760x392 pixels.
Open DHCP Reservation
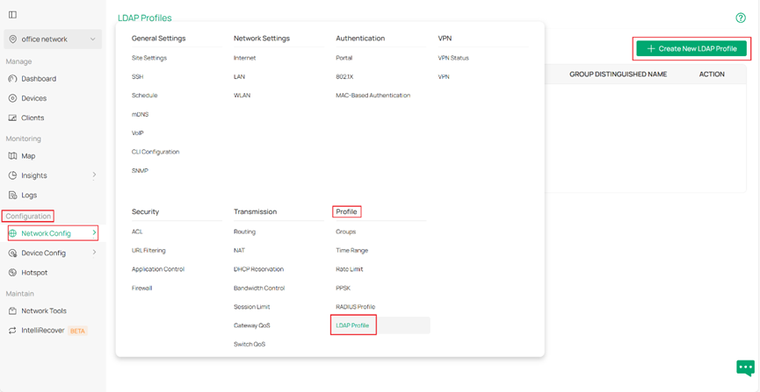pos(259,269)
